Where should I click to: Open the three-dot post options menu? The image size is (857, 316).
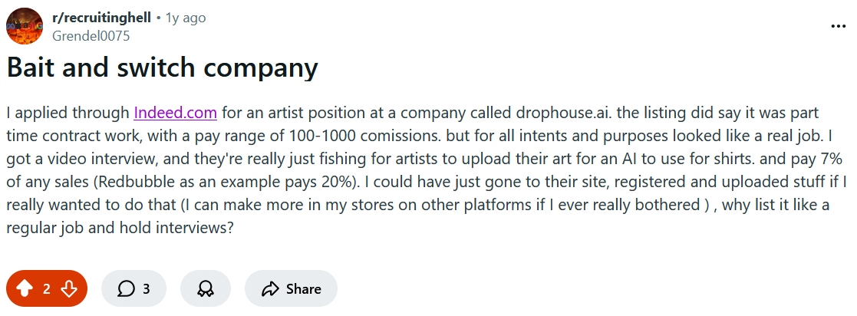(x=839, y=26)
